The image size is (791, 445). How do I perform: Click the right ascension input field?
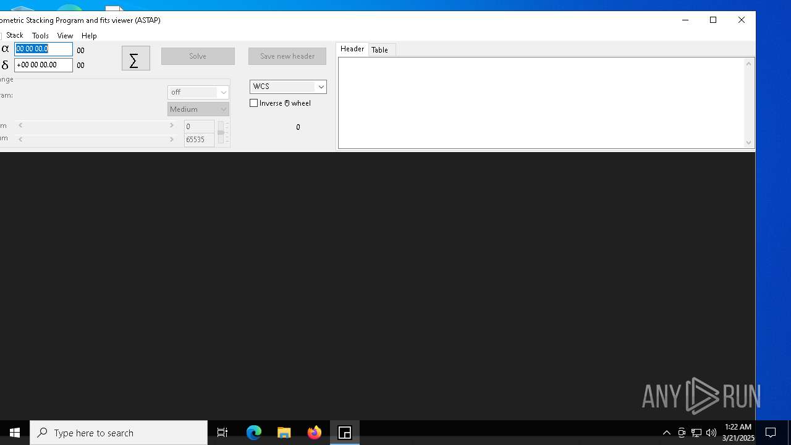click(43, 49)
